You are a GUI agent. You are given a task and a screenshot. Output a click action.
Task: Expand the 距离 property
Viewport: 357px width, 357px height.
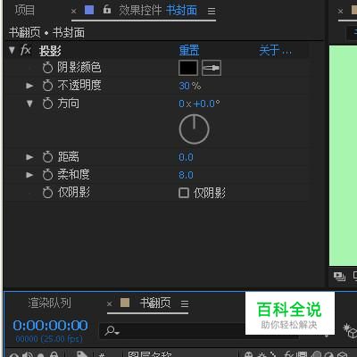pos(29,157)
